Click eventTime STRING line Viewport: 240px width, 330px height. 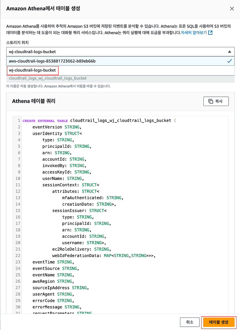click(x=53, y=262)
